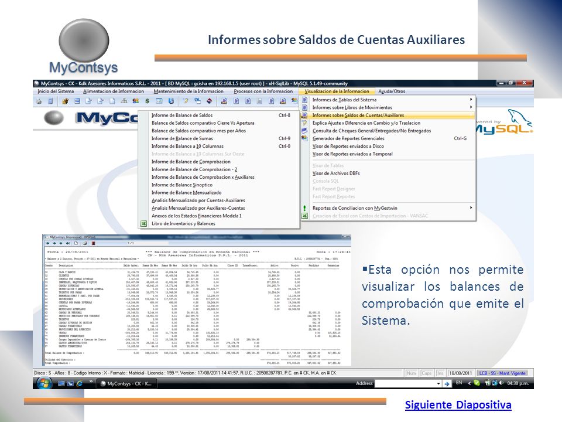
Task: Click the 18/08/2011 date in status bar
Action: [x=461, y=373]
